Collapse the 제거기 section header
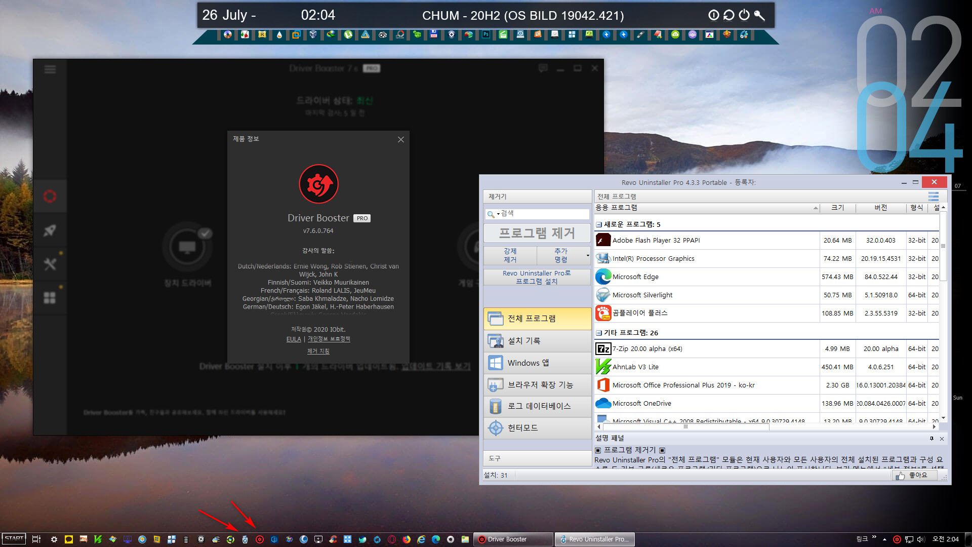 (537, 197)
